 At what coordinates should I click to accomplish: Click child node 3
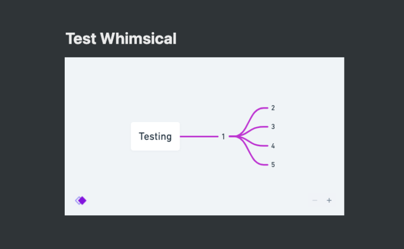(x=273, y=127)
